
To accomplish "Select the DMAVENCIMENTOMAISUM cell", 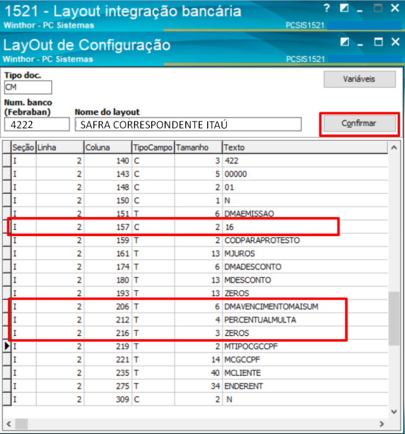I will point(305,307).
